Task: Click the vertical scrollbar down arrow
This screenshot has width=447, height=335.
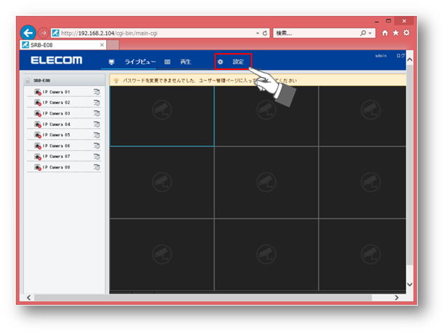Action: 410,284
